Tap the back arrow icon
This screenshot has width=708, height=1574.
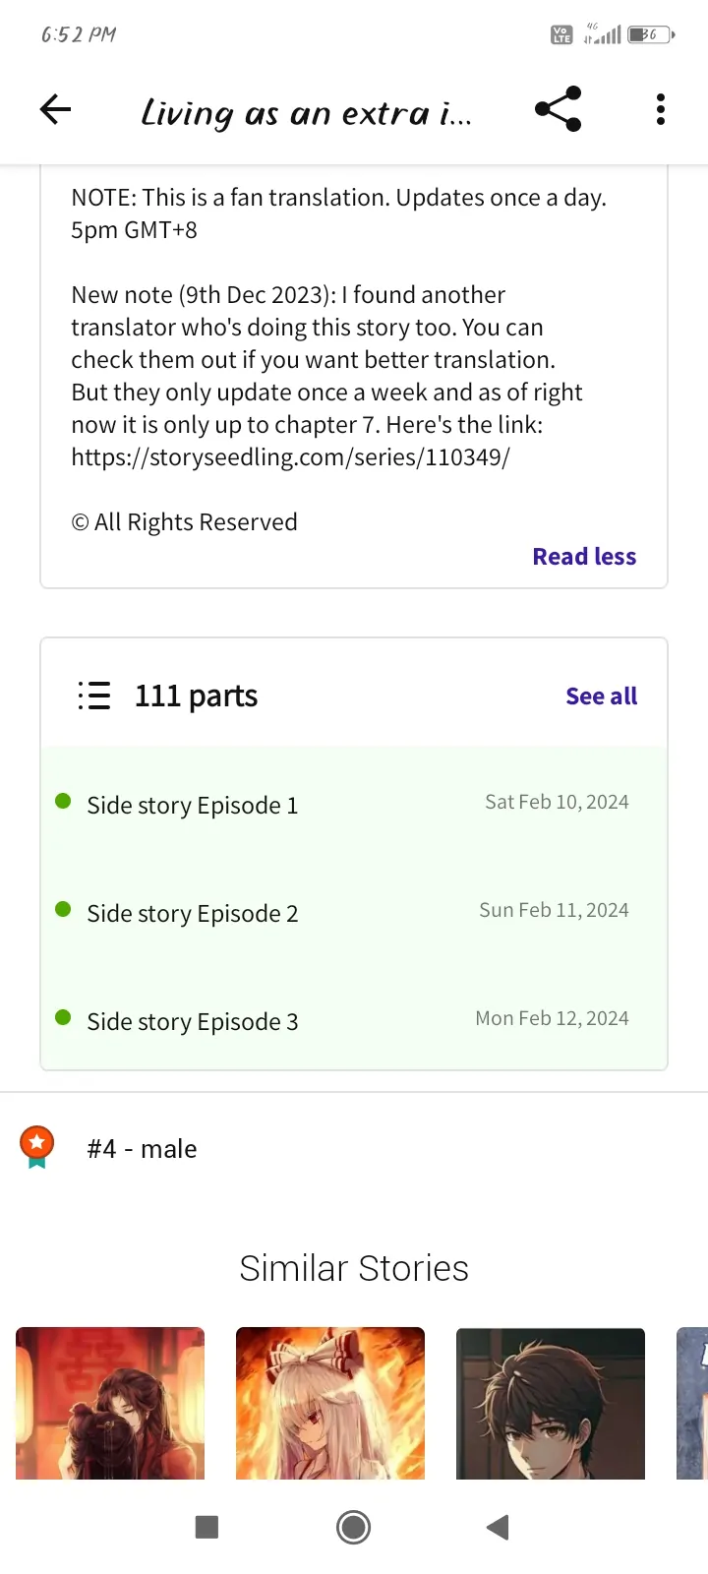[56, 109]
